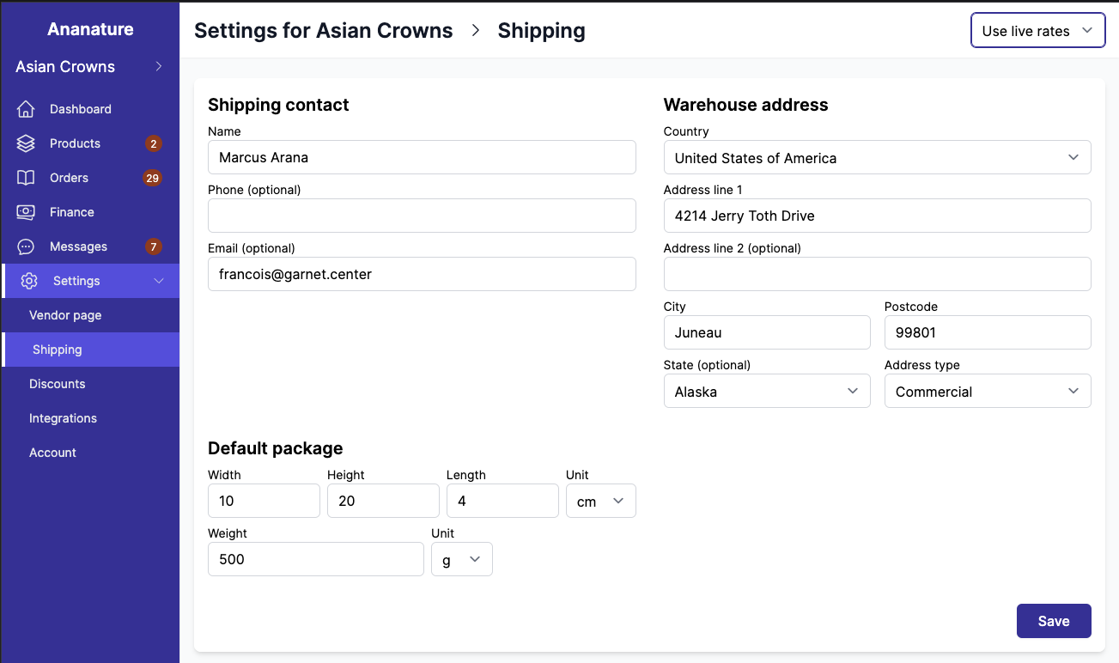Viewport: 1119px width, 663px height.
Task: Open the Weight unit dropdown showing g
Action: (461, 559)
